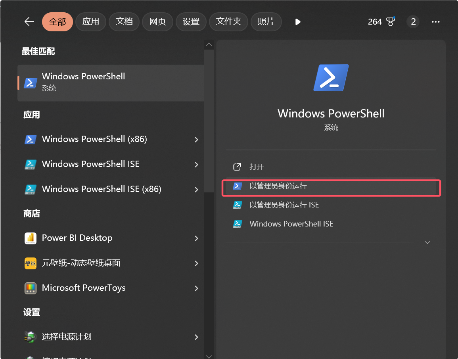Click the icon beside 以管理员身份运行
Screen dimensions: 458x359
[x=237, y=186]
